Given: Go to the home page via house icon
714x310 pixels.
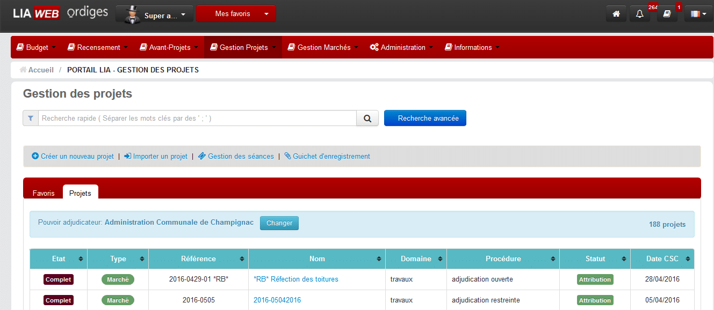Looking at the screenshot, I should click(616, 14).
